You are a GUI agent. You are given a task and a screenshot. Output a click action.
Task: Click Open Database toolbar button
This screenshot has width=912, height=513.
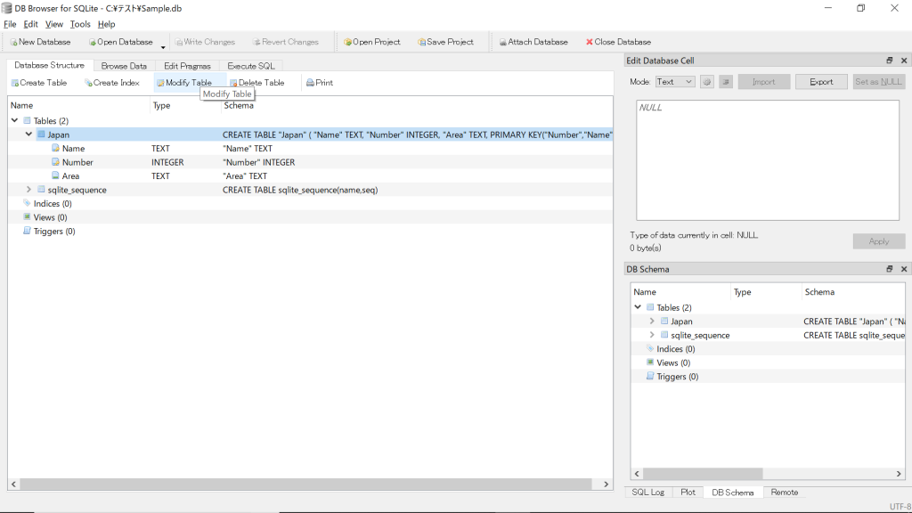tap(120, 42)
